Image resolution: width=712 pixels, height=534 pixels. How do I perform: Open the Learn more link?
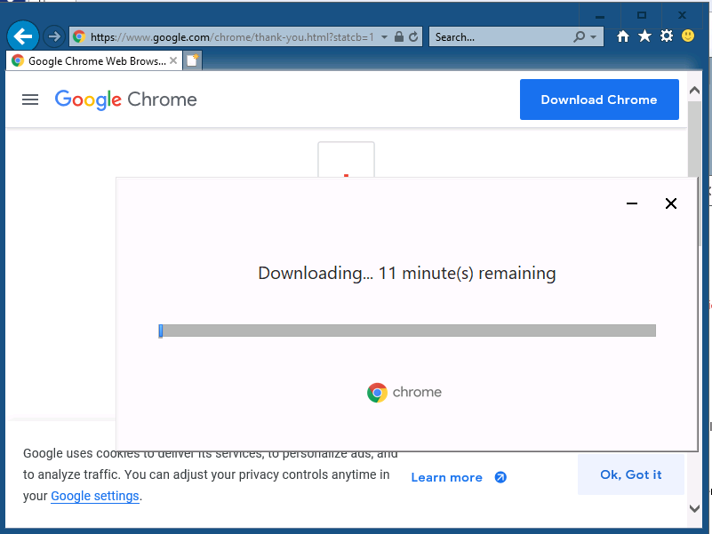click(447, 477)
